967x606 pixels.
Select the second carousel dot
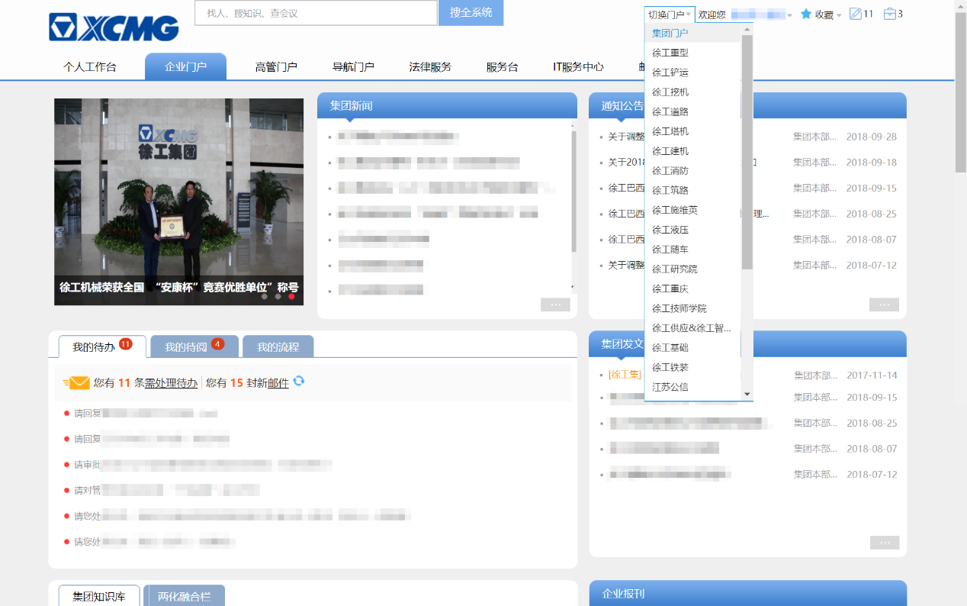click(x=278, y=296)
